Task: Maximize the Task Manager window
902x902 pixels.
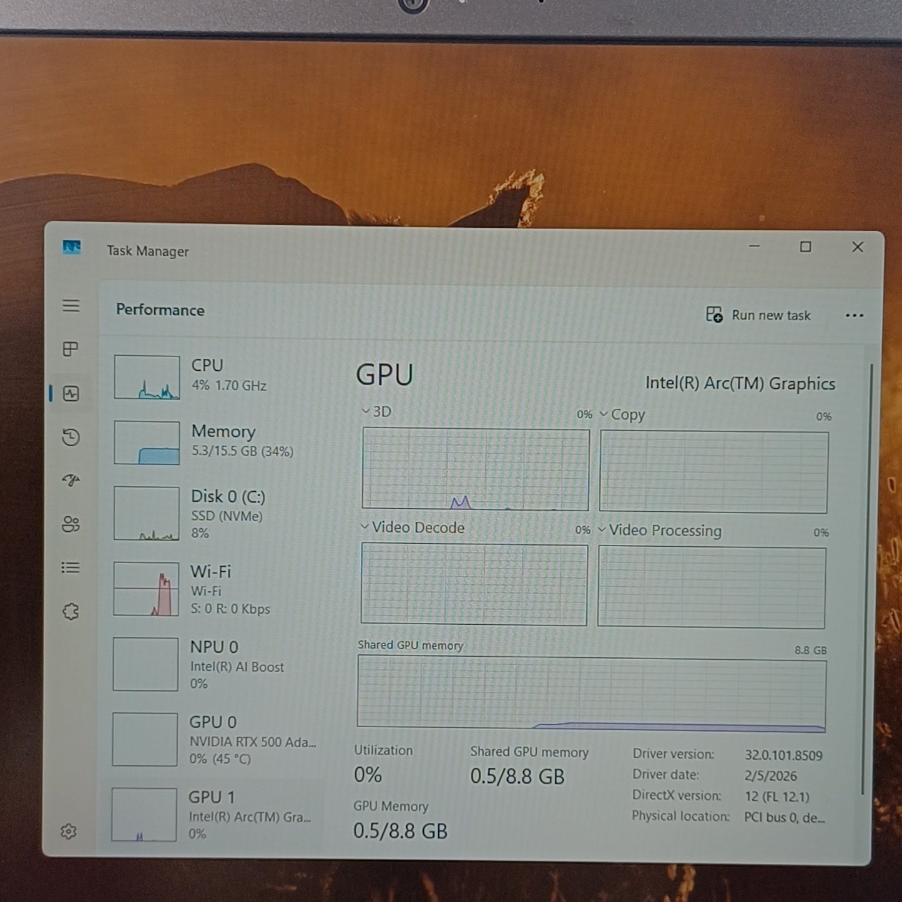Action: 806,247
